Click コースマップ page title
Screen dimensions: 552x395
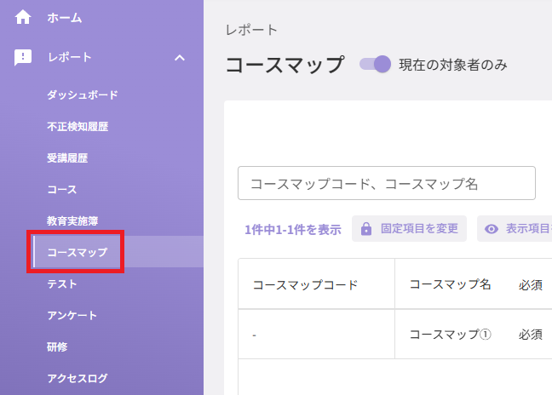pyautogui.click(x=285, y=65)
